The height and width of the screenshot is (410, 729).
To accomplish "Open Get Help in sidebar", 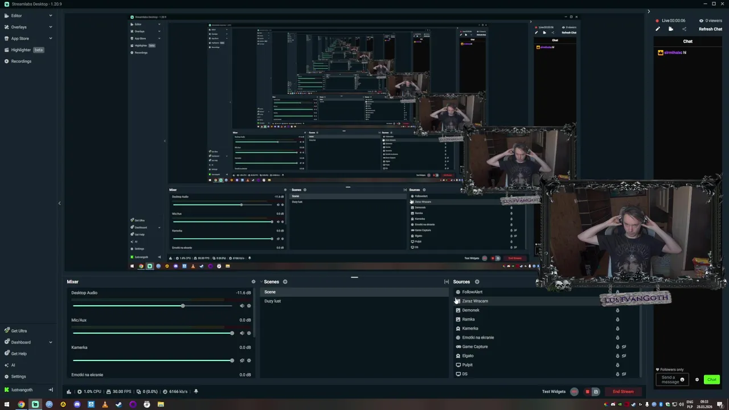I will (x=15, y=354).
